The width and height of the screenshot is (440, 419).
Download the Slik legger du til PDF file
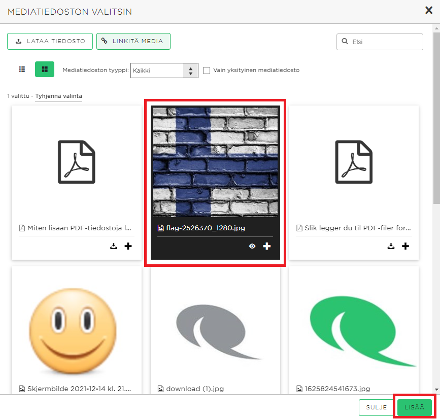[x=391, y=246]
